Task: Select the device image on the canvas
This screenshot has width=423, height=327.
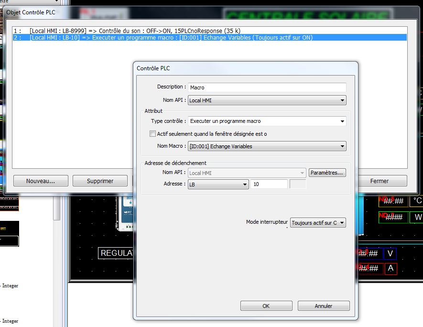Action: point(125,213)
